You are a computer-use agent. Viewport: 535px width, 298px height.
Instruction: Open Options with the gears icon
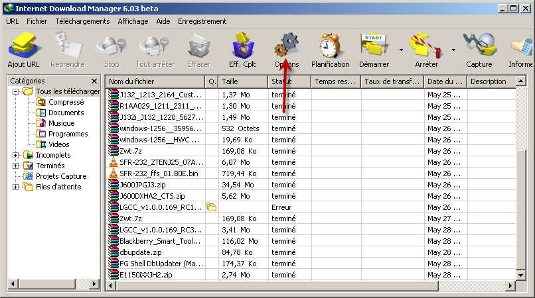pyautogui.click(x=287, y=45)
